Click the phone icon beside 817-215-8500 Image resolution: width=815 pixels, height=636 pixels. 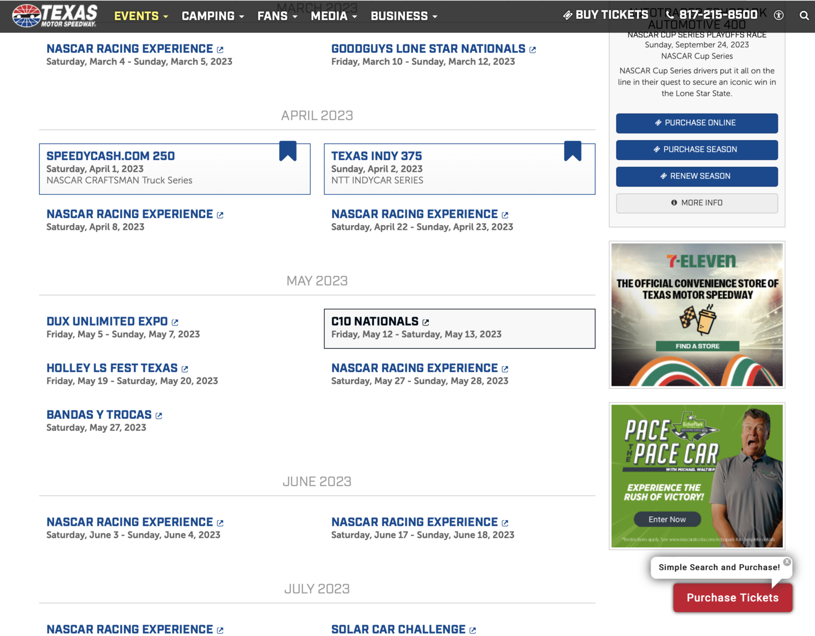tap(670, 15)
